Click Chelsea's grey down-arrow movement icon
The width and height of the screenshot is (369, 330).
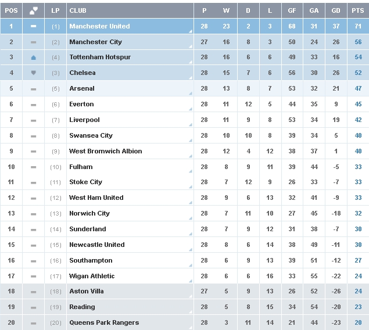[34, 73]
